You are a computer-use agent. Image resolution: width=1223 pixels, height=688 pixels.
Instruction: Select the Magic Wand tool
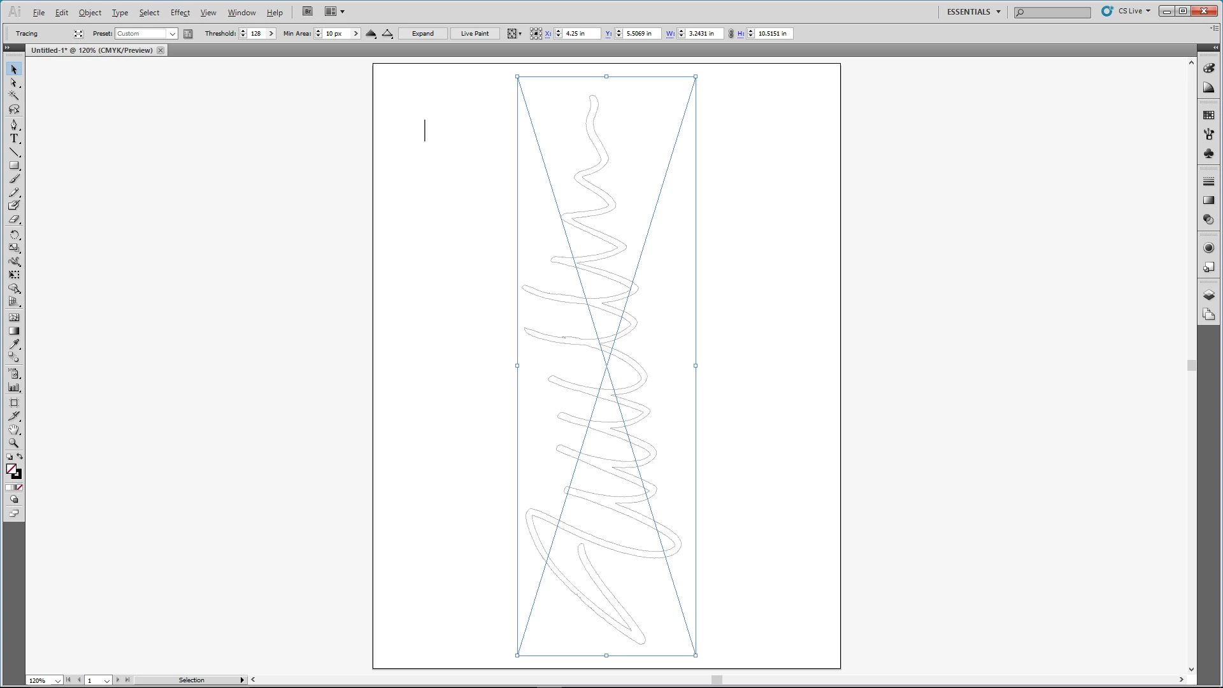click(x=14, y=96)
